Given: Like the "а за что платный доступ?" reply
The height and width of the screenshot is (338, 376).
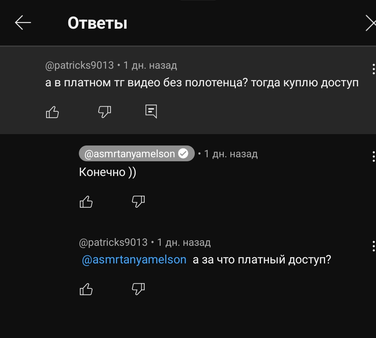Looking at the screenshot, I should pyautogui.click(x=86, y=289).
